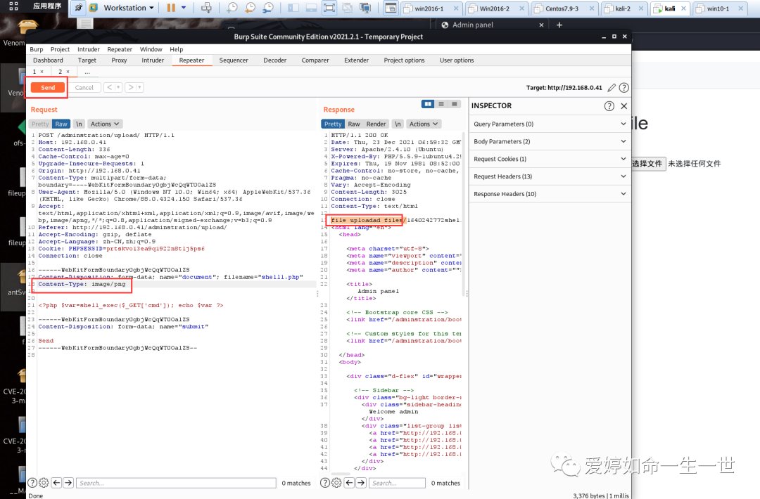The width and height of the screenshot is (760, 499).
Task: Switch to the Proxy tab
Action: (119, 60)
